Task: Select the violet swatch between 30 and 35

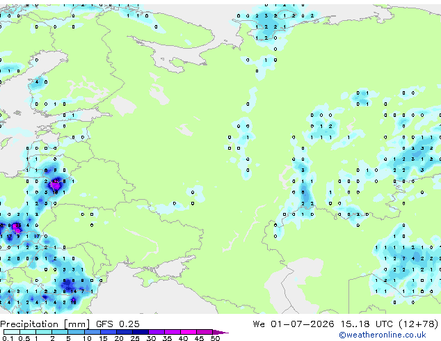Action: pyautogui.click(x=156, y=332)
